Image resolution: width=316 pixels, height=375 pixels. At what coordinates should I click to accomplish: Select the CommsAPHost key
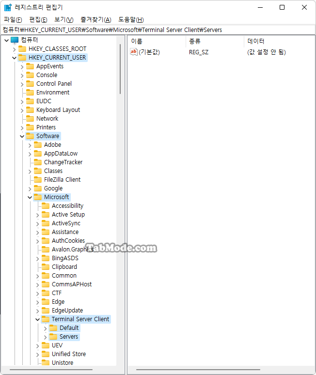tap(72, 284)
